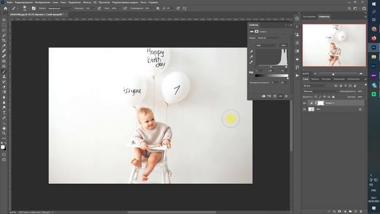Reset adjustment defaults in Properties panel
380x214 pixels.
[x=275, y=96]
